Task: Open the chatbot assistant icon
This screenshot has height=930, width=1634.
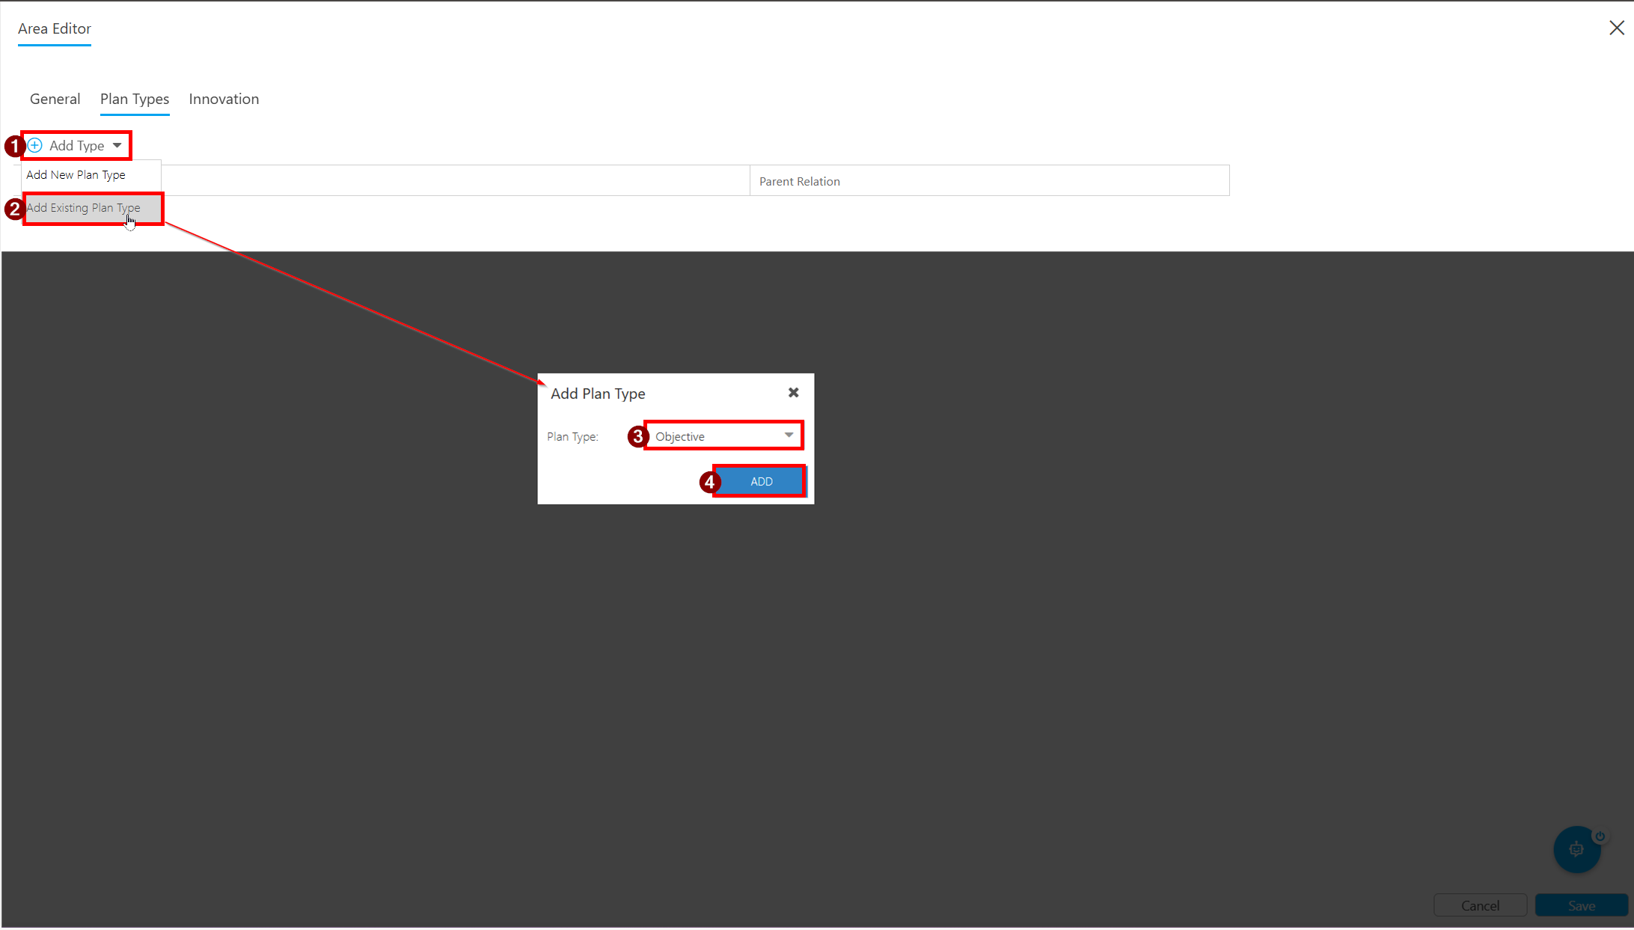Action: coord(1576,849)
